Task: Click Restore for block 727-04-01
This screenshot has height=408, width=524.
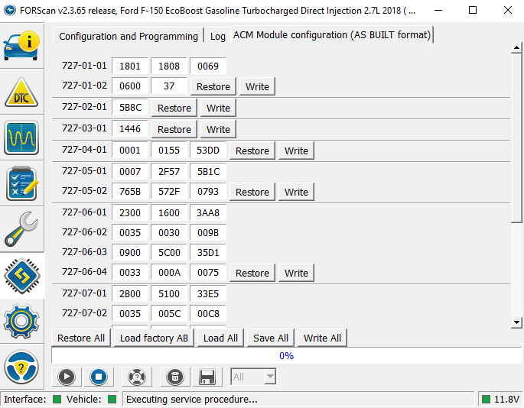Action: tap(252, 151)
